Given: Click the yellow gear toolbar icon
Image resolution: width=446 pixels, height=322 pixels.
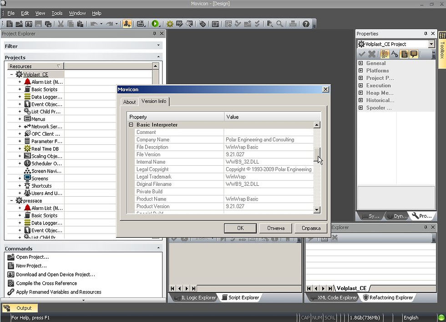Looking at the screenshot, I should pos(170,24).
